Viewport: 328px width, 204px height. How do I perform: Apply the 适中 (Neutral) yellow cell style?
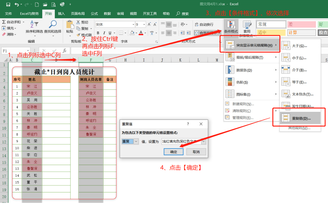[271, 33]
